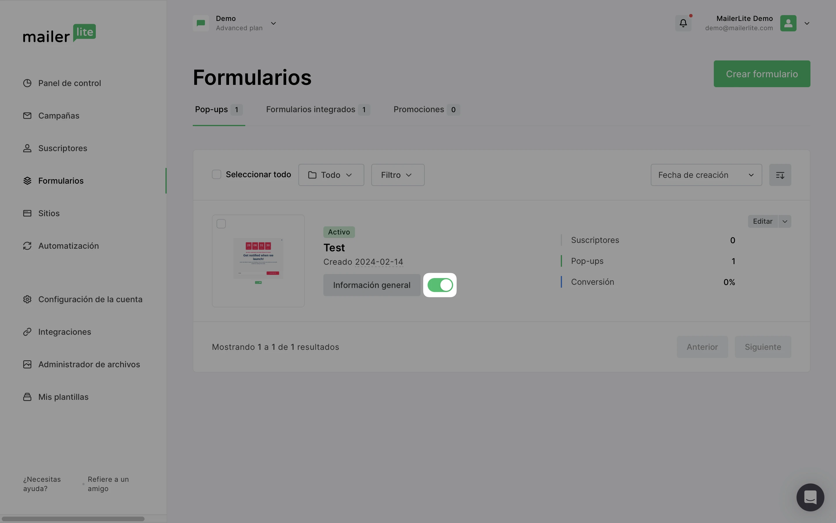
Task: Click the green user avatar icon
Action: point(788,23)
